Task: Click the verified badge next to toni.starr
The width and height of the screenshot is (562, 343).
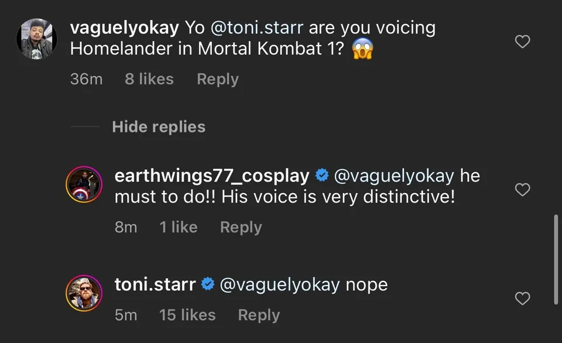Action: 207,284
